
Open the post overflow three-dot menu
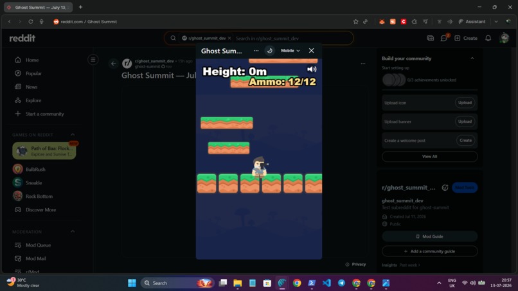(x=362, y=64)
